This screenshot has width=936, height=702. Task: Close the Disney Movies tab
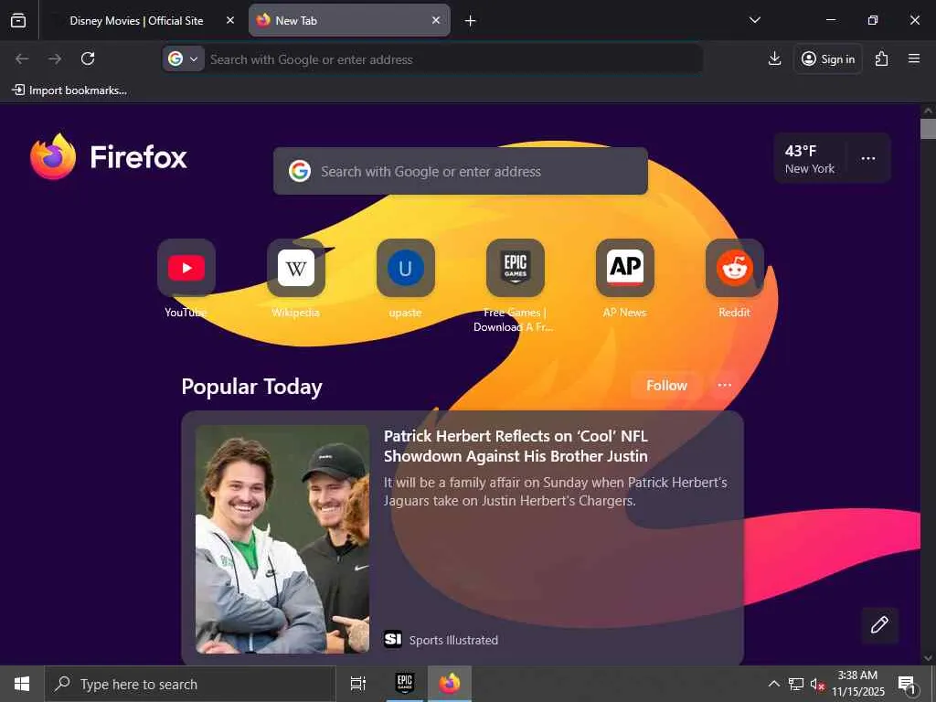(229, 20)
